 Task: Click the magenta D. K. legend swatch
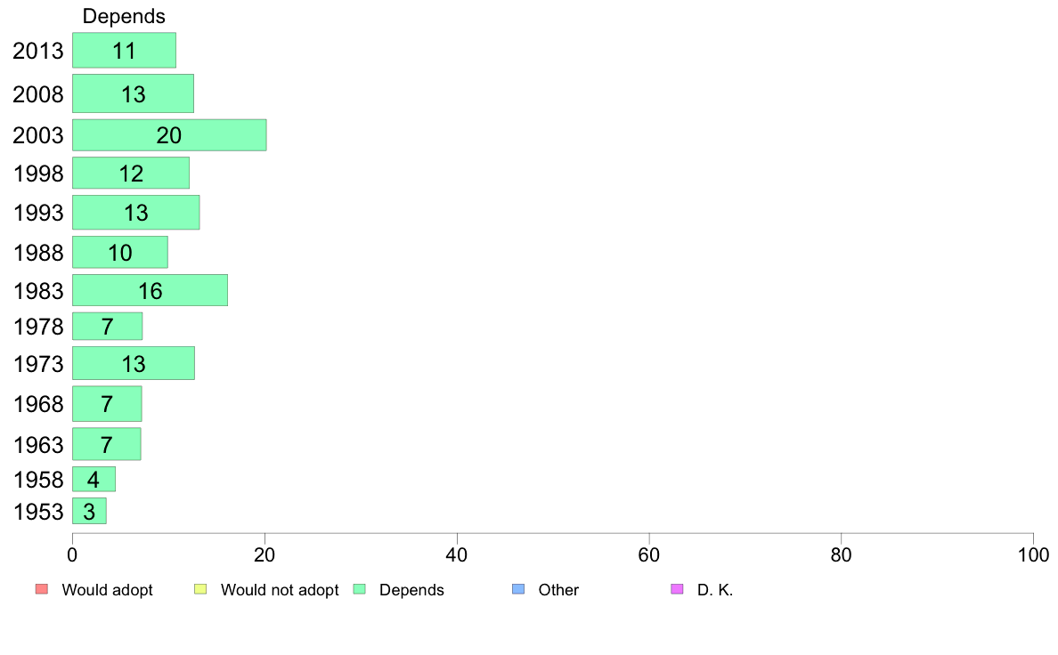tap(678, 589)
